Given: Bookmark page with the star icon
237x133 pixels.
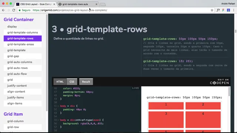Looking at the screenshot, I should pyautogui.click(x=212, y=10).
